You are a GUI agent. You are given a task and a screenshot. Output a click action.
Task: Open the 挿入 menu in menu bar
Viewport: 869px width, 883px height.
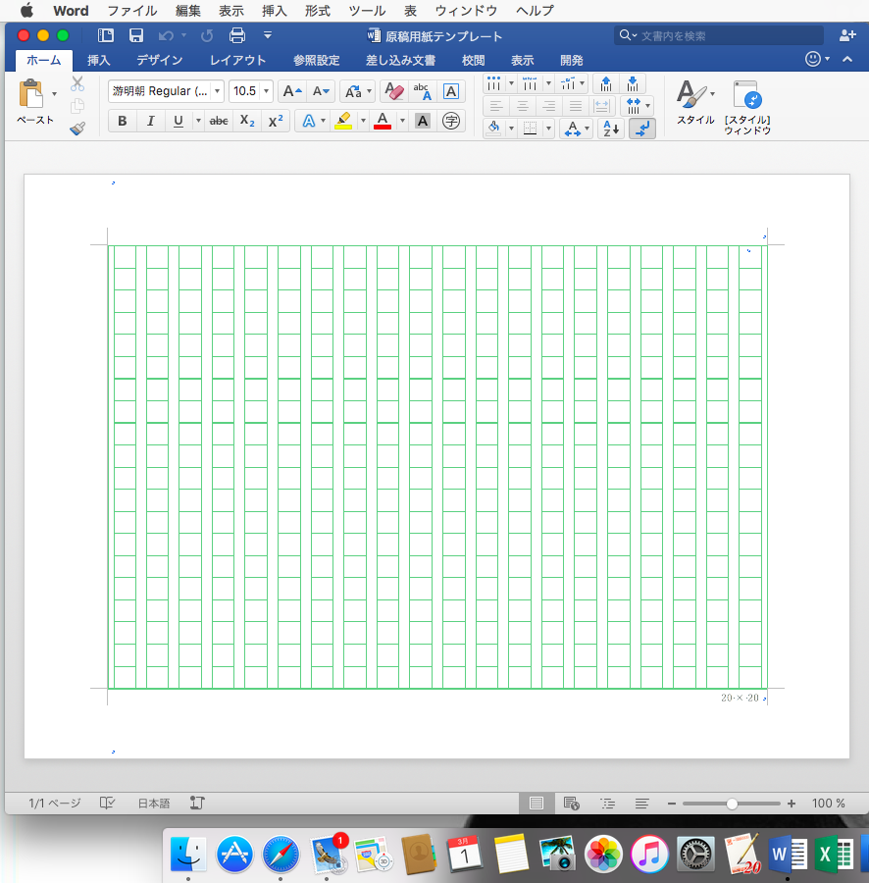pyautogui.click(x=275, y=11)
